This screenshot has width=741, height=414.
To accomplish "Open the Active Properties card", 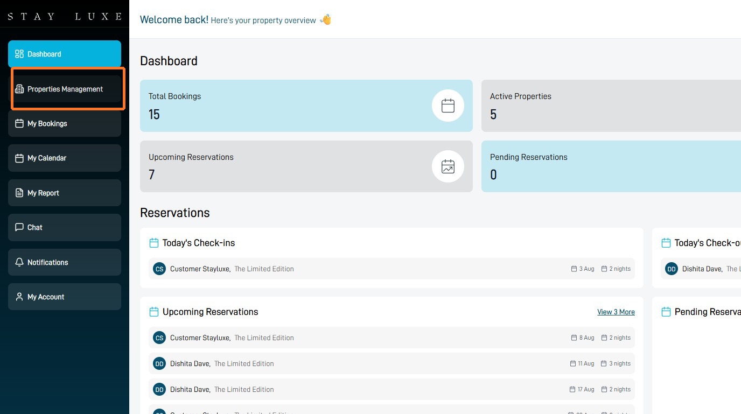I will point(611,106).
